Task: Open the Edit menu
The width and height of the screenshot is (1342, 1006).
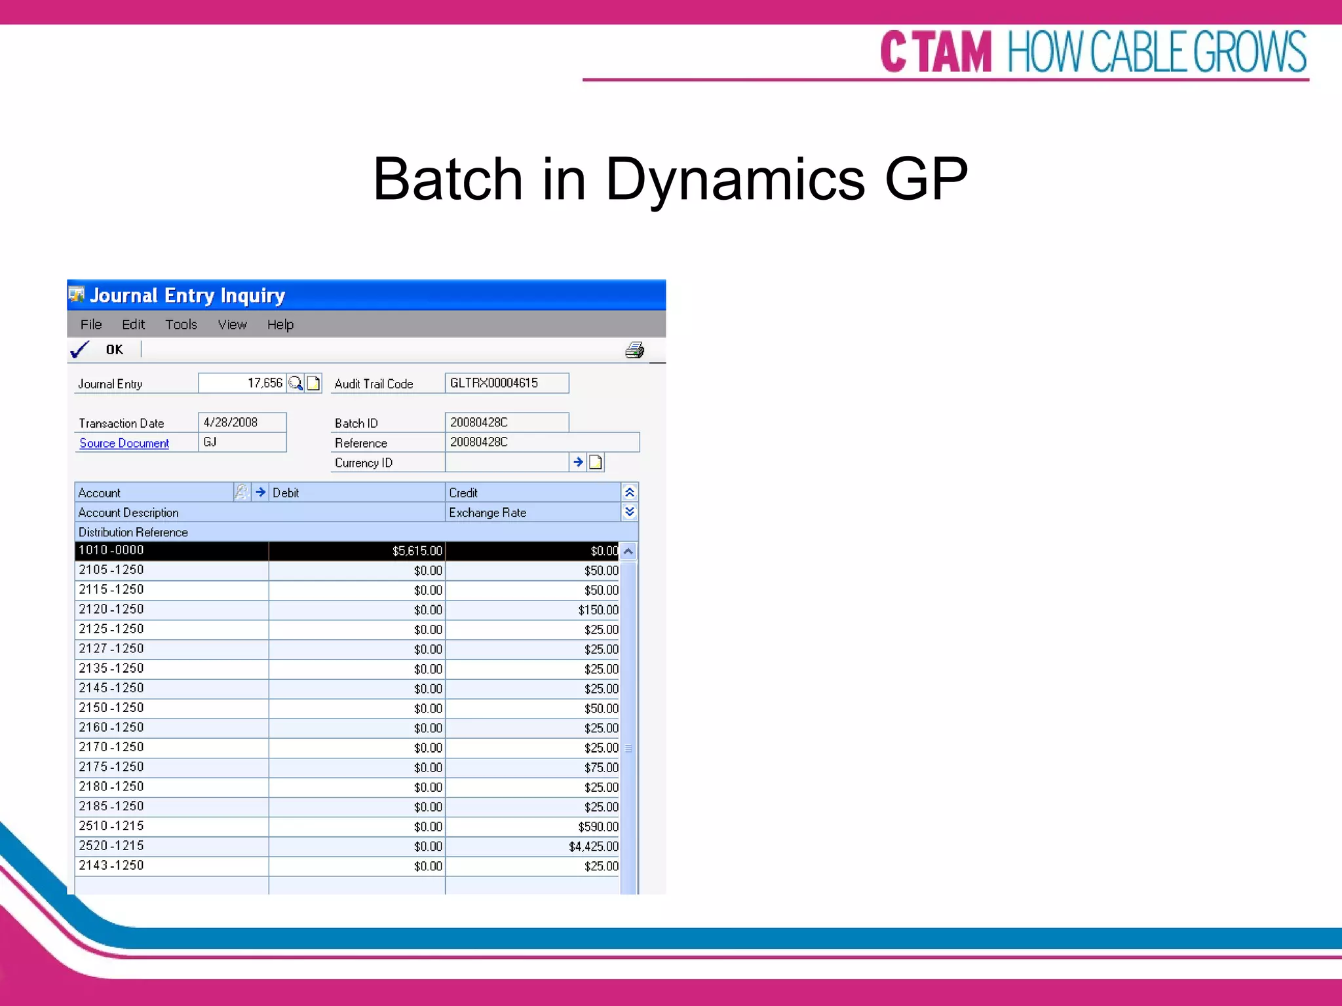Action: 133,324
